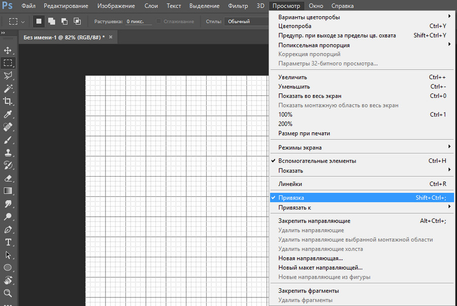Toggle Предупр. при выходе за пределы цв. охвата

coord(362,36)
